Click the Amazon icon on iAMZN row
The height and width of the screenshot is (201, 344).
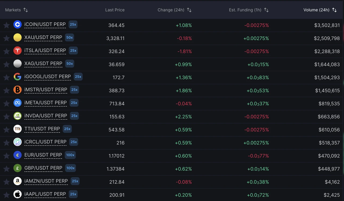tap(17, 181)
